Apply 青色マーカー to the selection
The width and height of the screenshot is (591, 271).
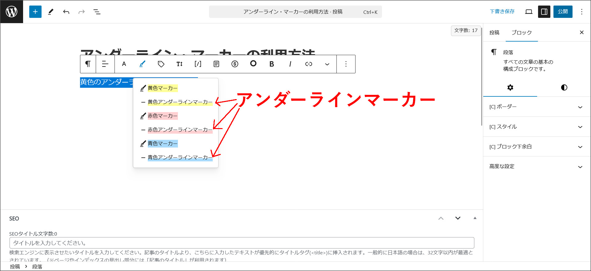point(175,144)
